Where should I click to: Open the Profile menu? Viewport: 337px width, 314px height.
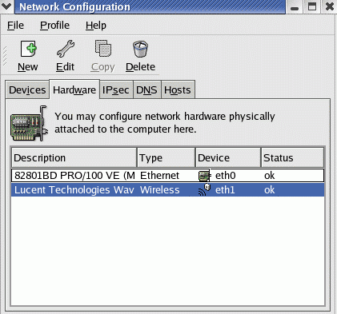(54, 26)
